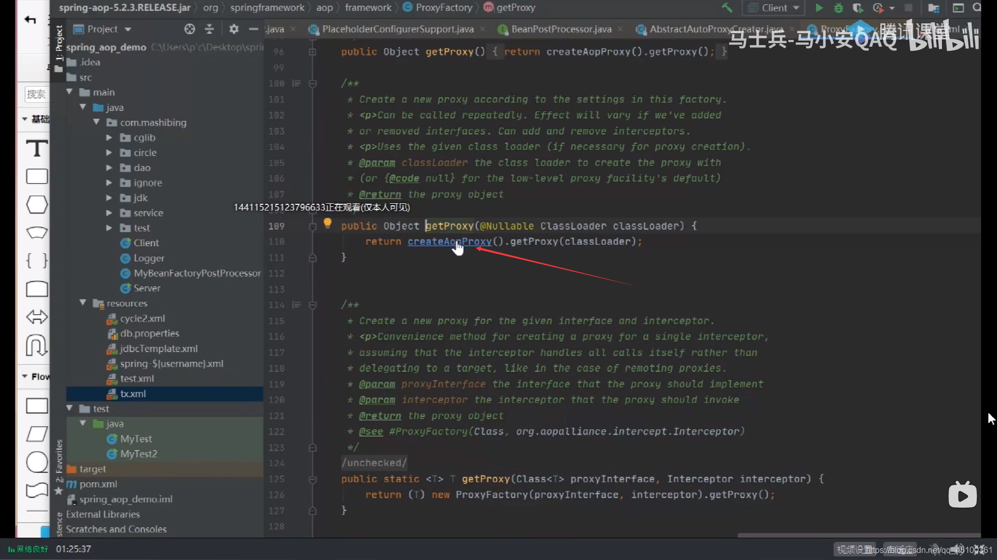Expand the cglib package
997x560 pixels.
click(x=109, y=137)
